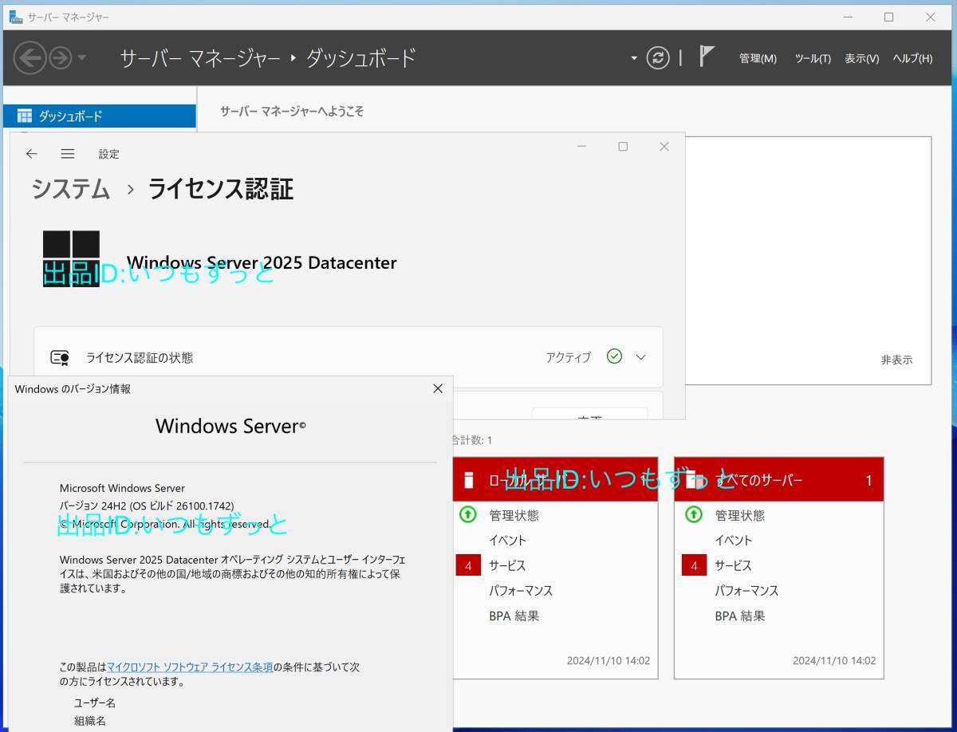This screenshot has height=732, width=957.
Task: Open the navigation history dropdown arrow
Action: (82, 58)
